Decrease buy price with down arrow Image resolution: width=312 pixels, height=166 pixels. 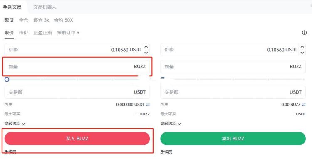coord(146,53)
